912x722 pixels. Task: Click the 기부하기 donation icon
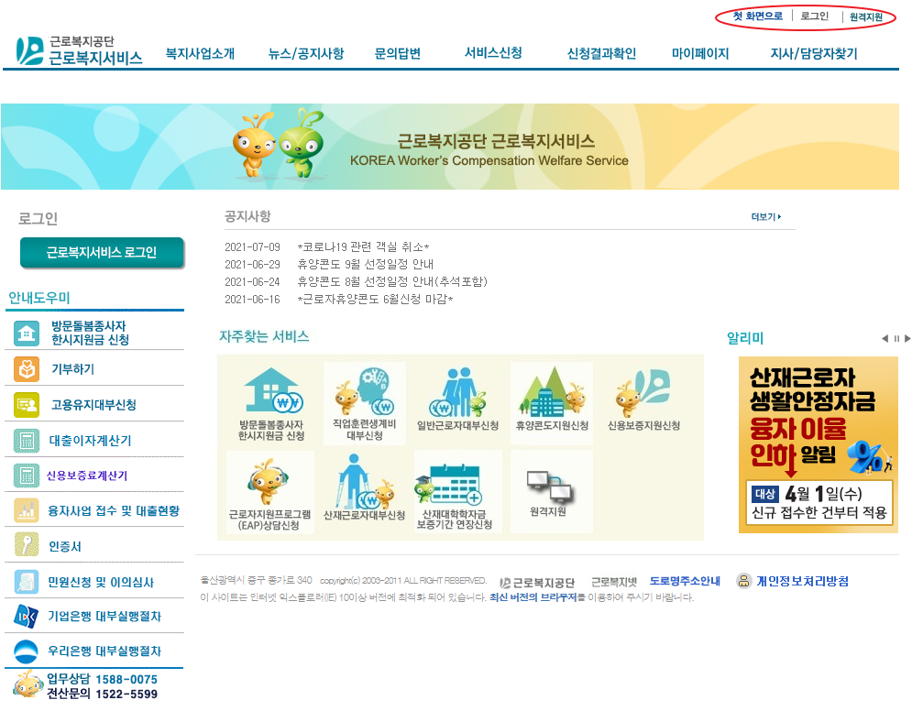click(x=27, y=369)
